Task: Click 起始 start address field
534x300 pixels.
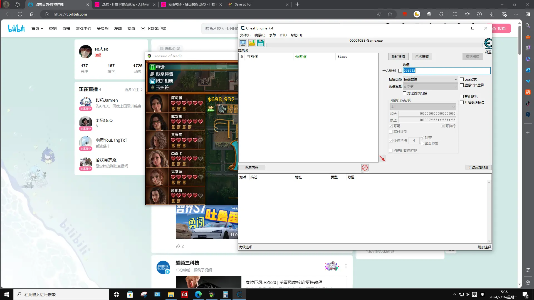Action: 427,114
